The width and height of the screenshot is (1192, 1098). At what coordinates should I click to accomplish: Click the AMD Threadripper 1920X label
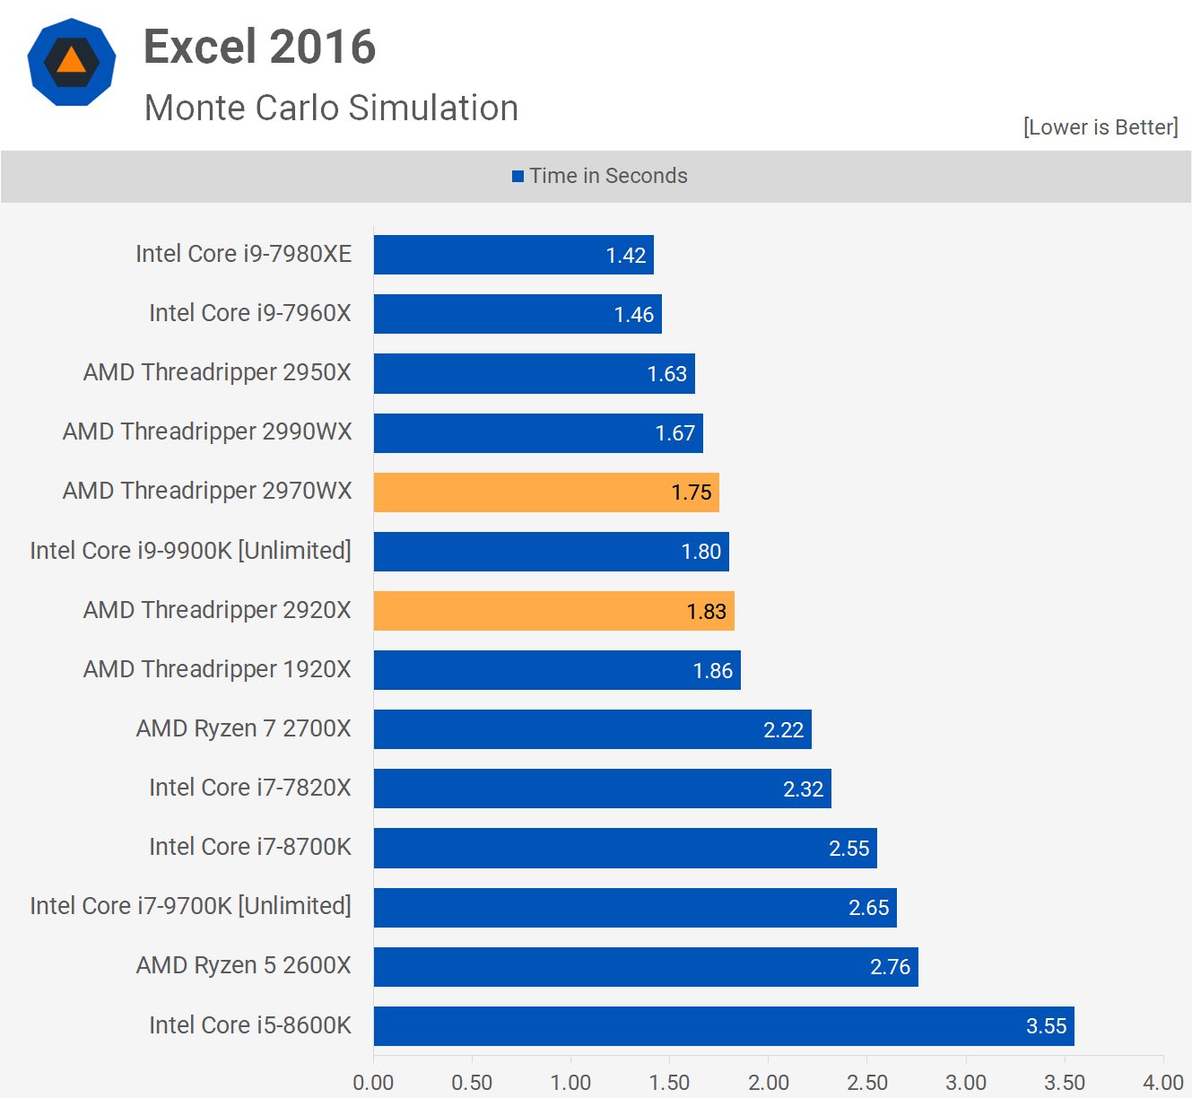[217, 669]
